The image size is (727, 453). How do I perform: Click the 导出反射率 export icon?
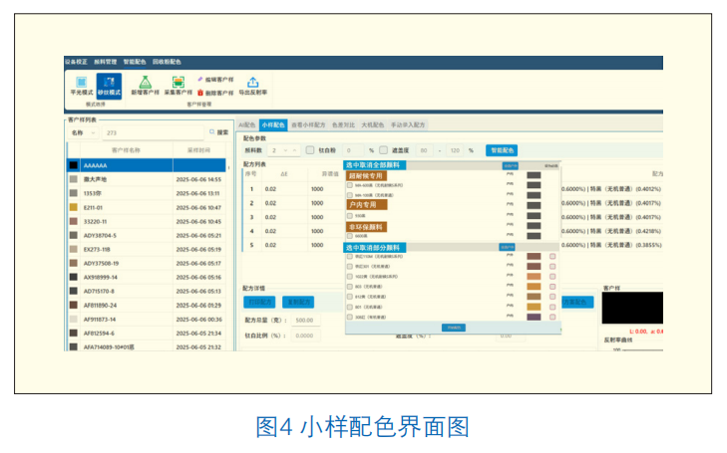pos(252,83)
